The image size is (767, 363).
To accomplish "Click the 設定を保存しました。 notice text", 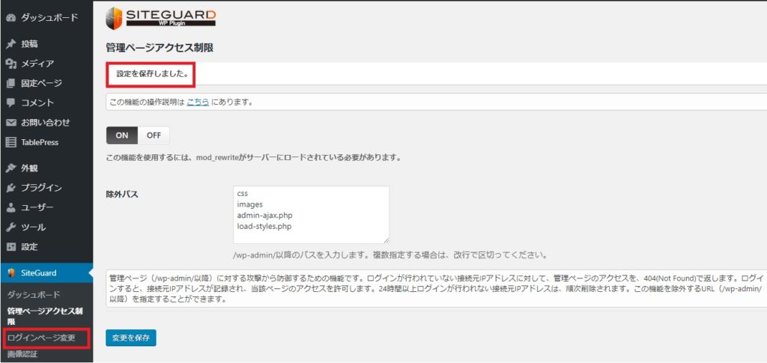I will 153,74.
